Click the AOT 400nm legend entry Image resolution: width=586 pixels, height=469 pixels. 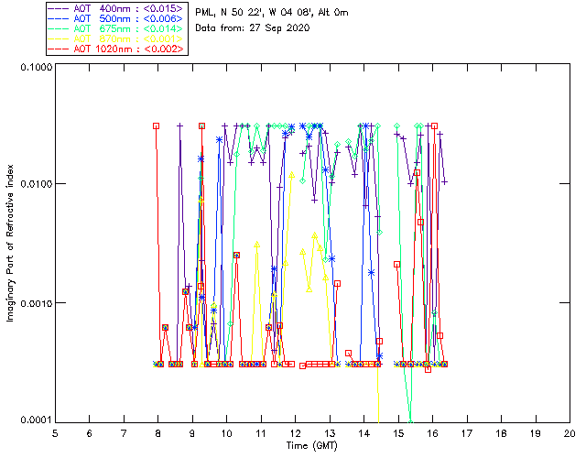pos(116,8)
